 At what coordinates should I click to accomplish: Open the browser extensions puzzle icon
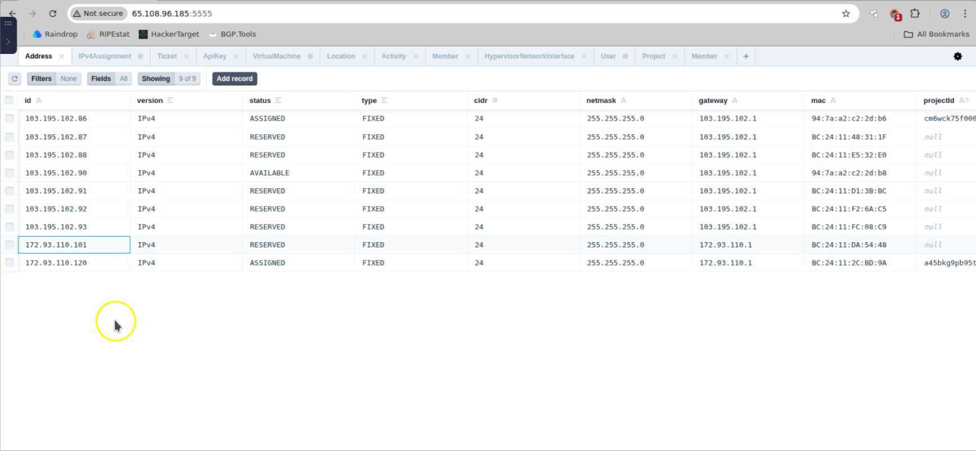point(915,13)
